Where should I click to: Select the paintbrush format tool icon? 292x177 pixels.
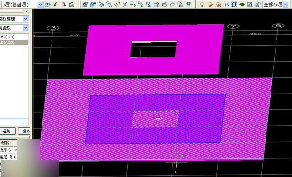(117, 4)
